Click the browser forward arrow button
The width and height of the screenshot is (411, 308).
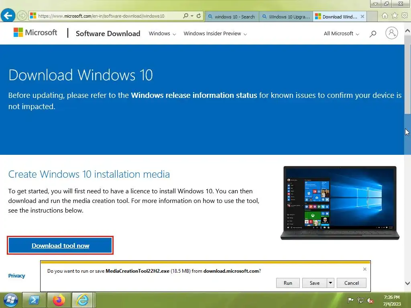click(22, 16)
